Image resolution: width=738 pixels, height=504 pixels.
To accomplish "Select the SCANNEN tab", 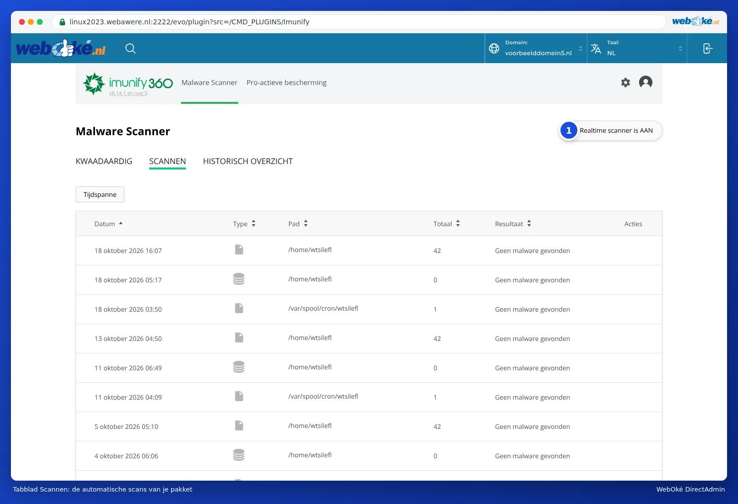I will pos(168,161).
